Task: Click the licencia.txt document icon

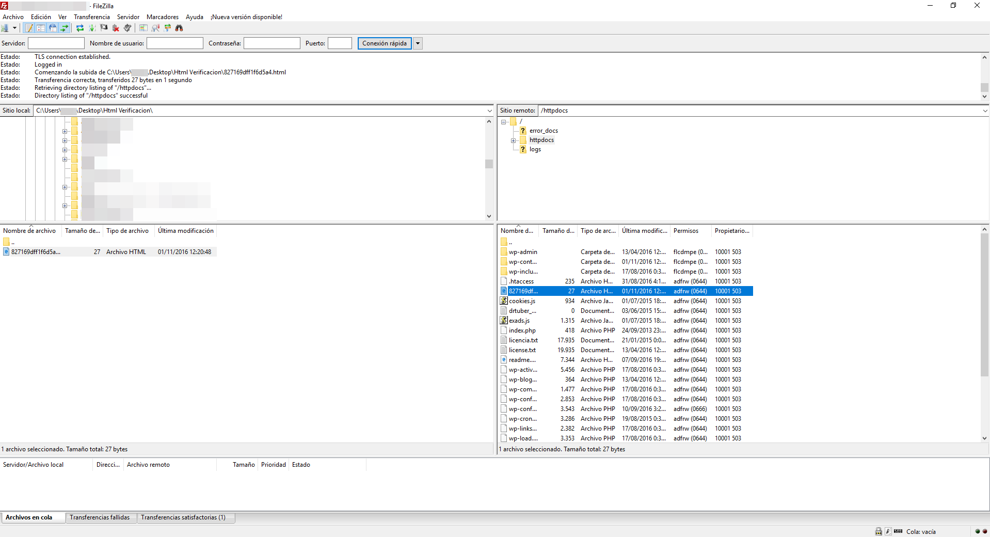Action: pyautogui.click(x=504, y=340)
